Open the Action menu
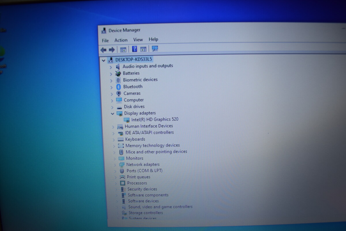This screenshot has height=231, width=346. 121,40
